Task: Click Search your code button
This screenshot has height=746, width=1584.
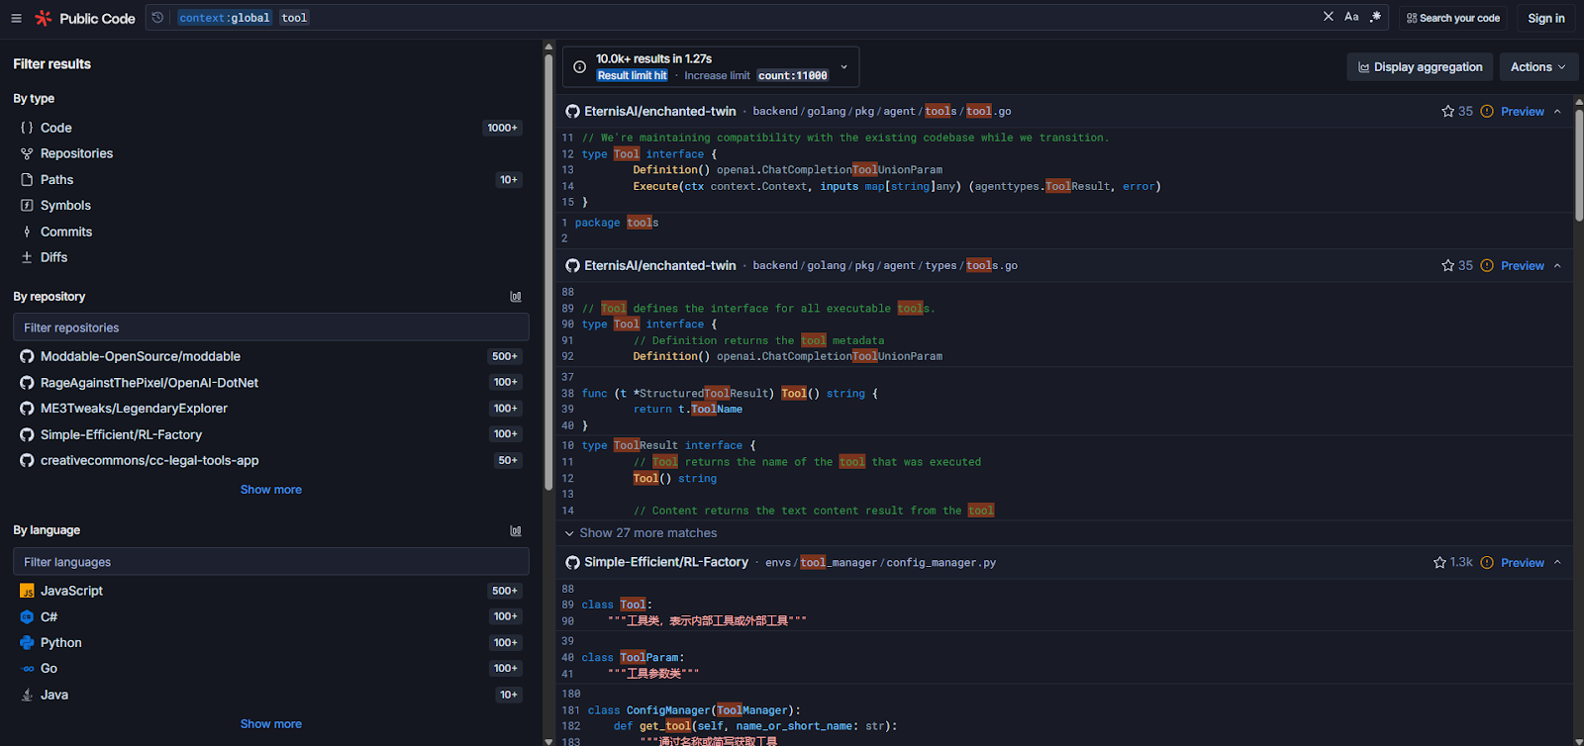Action: [x=1452, y=18]
